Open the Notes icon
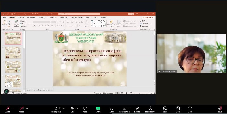The image size is (227, 114). (165, 108)
